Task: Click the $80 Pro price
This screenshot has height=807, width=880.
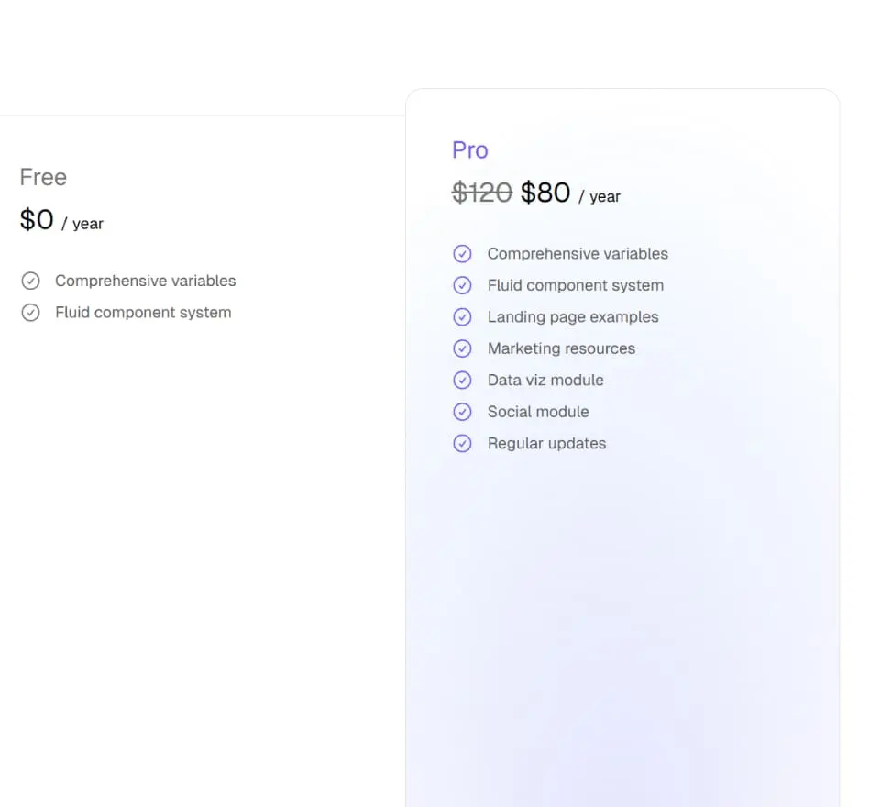Action: coord(545,193)
